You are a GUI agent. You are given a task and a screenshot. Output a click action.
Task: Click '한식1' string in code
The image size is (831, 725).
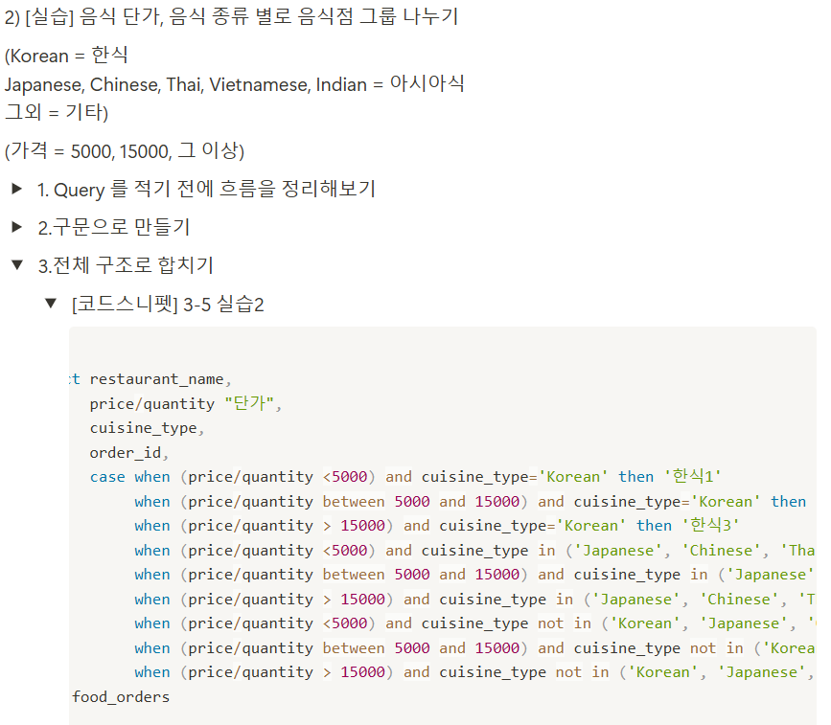coord(693,476)
